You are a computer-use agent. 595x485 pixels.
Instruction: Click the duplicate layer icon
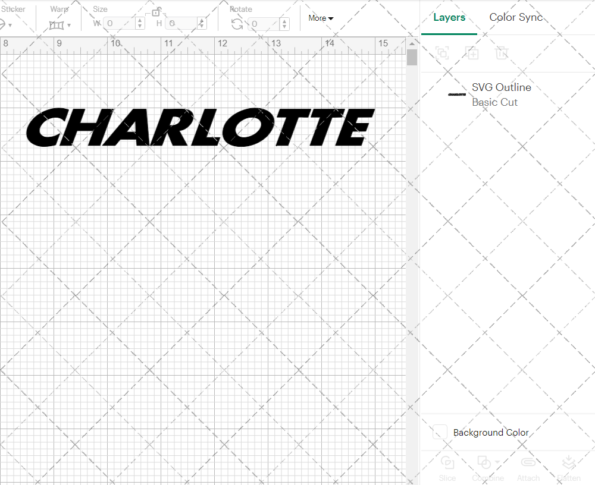click(472, 53)
